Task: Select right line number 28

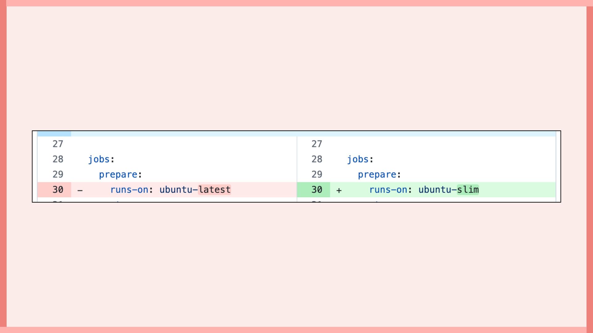Action: (x=317, y=159)
